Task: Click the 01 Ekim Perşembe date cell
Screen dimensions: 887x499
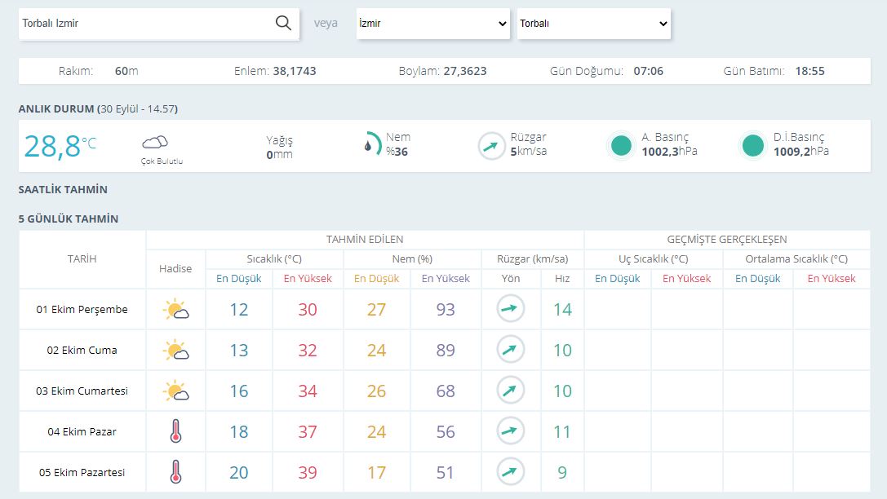Action: tap(82, 310)
